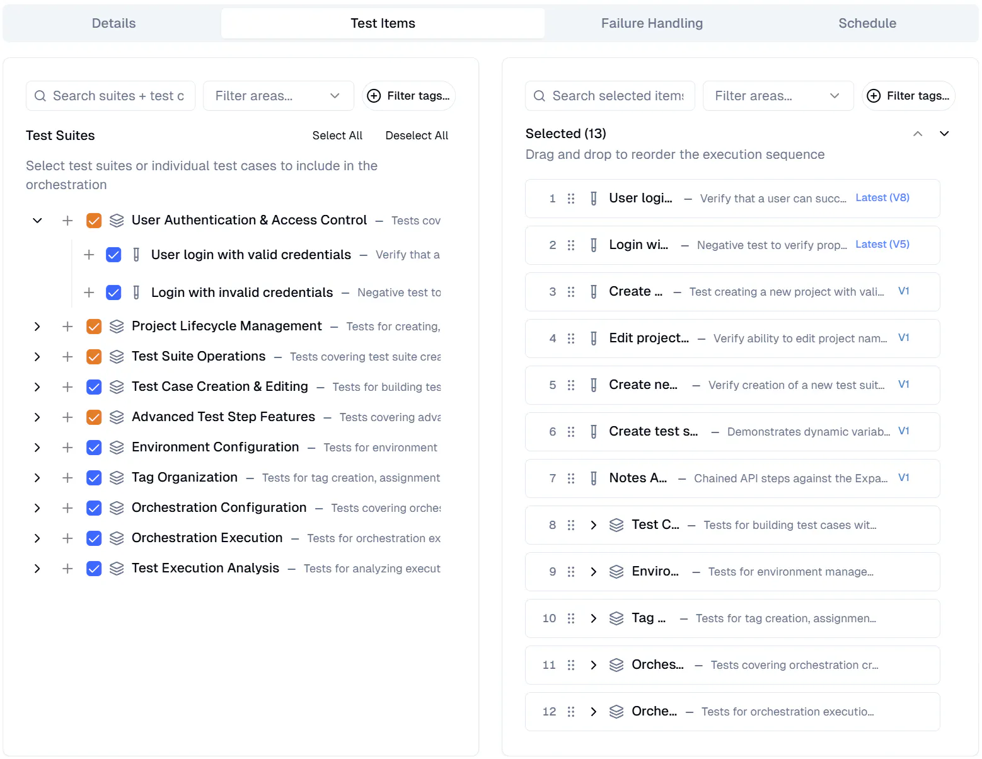
Task: Open the left panel Filter areas dropdown
Action: [278, 96]
